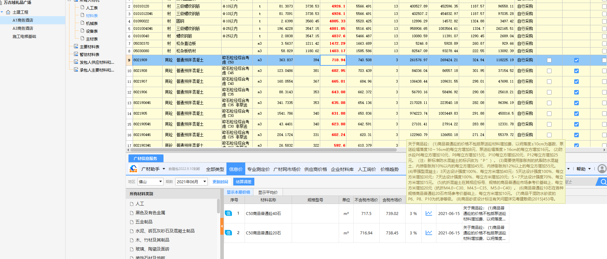Click the 土建工程 house icon

click(8, 12)
